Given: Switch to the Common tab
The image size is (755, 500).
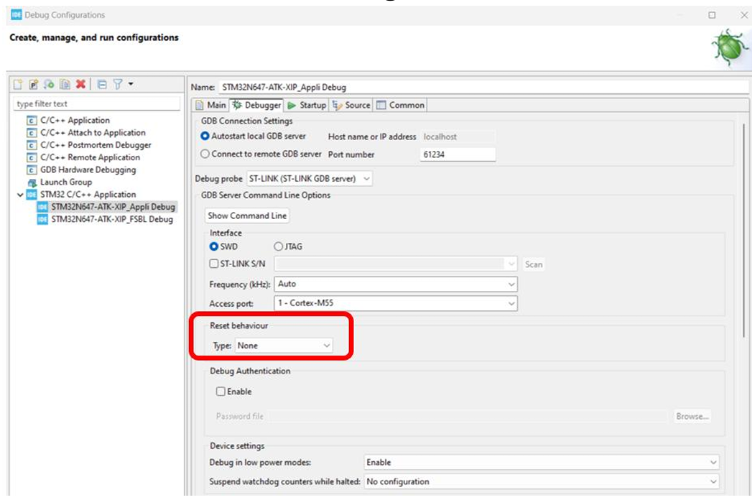Looking at the screenshot, I should pos(401,105).
